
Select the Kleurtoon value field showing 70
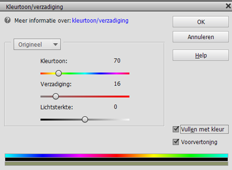pyautogui.click(x=117, y=61)
